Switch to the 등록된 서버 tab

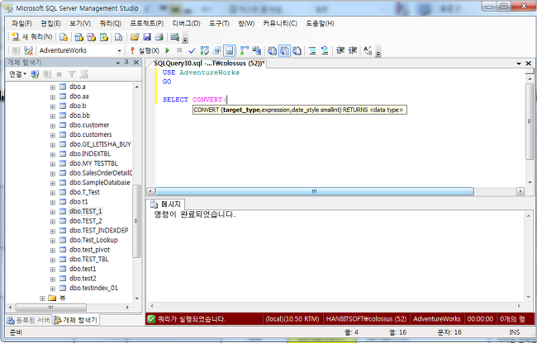(29, 320)
